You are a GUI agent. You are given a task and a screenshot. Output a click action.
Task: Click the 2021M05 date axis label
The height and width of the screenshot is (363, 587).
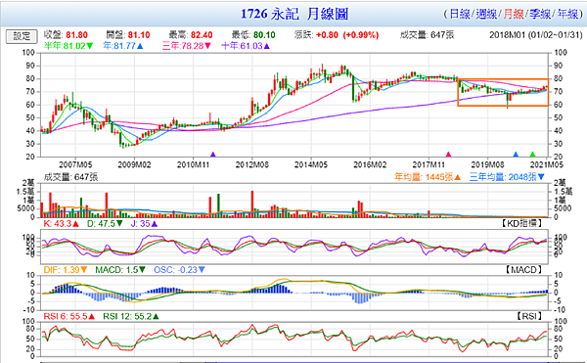[x=547, y=164]
